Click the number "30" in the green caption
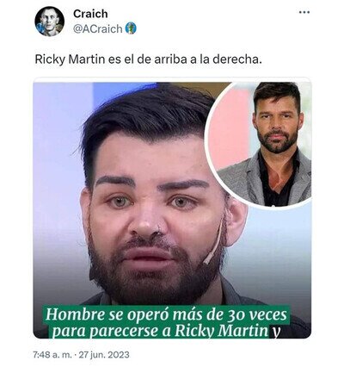 (x=231, y=314)
